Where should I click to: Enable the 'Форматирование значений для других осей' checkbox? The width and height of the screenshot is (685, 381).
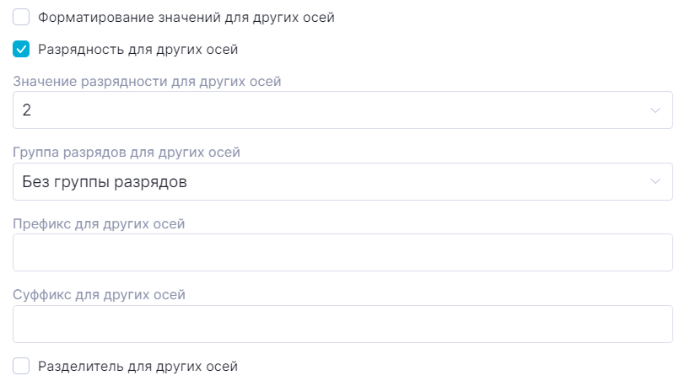22,17
